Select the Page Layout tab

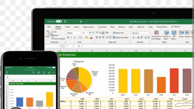coord(88,27)
